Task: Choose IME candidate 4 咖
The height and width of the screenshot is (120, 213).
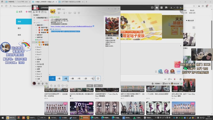Action: pyautogui.click(x=72, y=78)
